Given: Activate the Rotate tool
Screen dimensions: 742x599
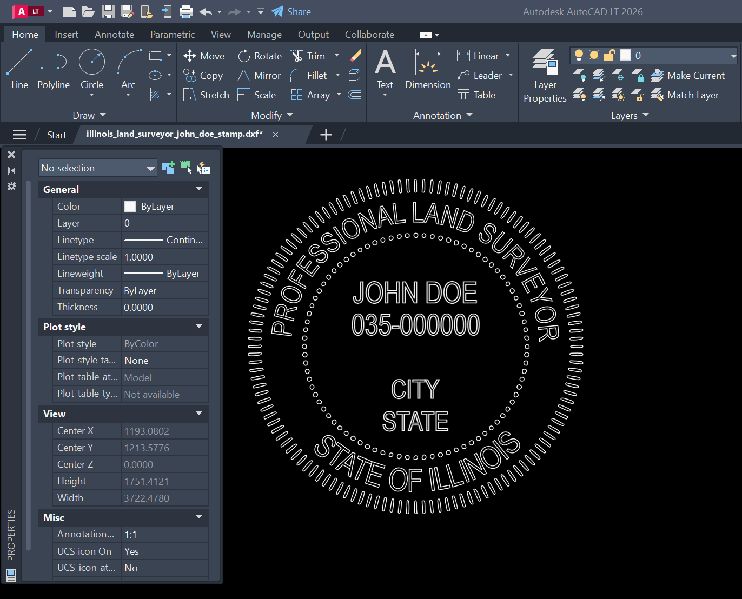Looking at the screenshot, I should tap(260, 56).
